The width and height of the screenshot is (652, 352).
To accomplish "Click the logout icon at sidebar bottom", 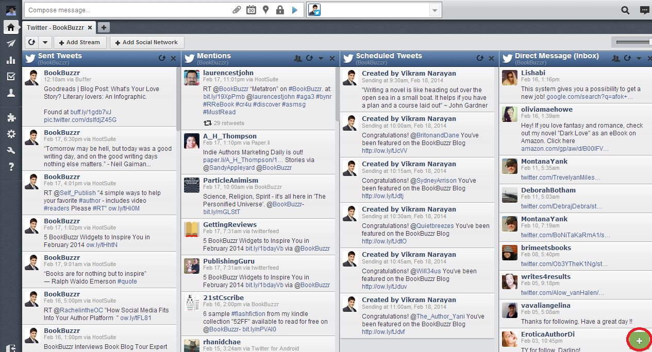I will 11,347.
